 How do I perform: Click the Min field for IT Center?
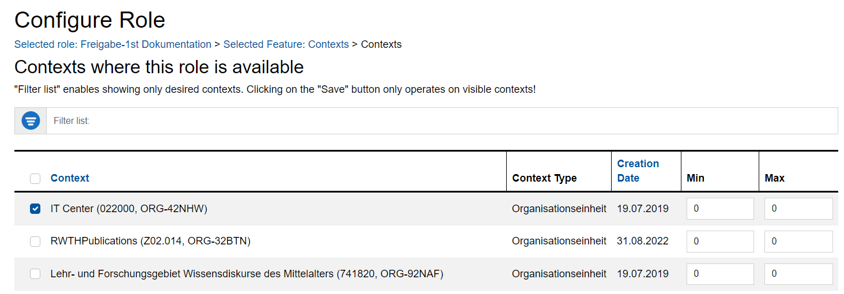tap(719, 209)
